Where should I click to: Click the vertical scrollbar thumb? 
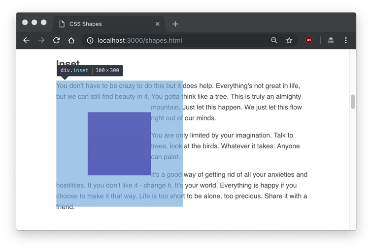[353, 102]
